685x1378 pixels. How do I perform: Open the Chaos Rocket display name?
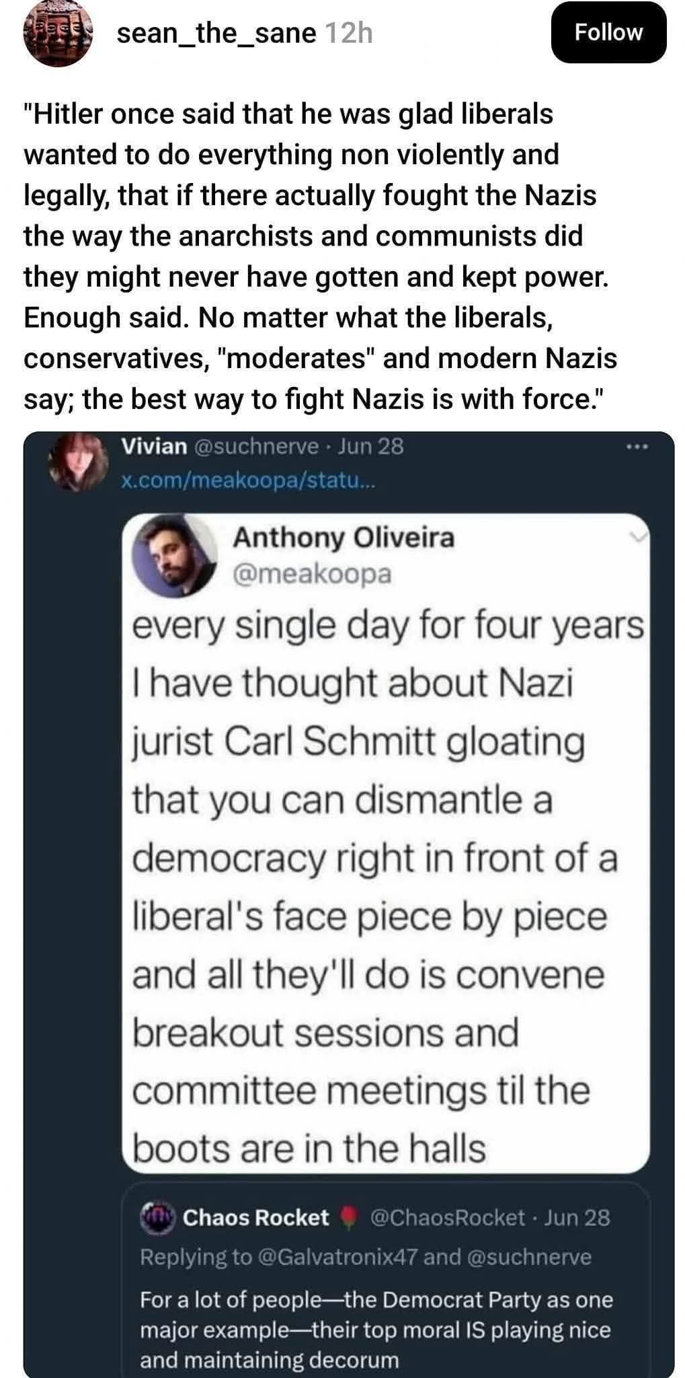(255, 1218)
